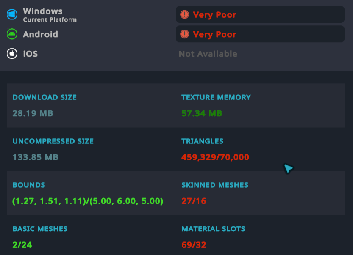Click the Apple iOS logo icon

tap(12, 54)
